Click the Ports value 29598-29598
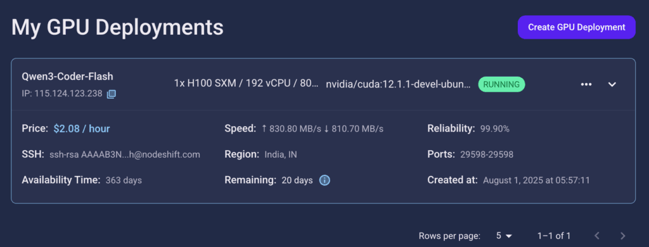Viewport: 649px width, 247px height. point(487,155)
